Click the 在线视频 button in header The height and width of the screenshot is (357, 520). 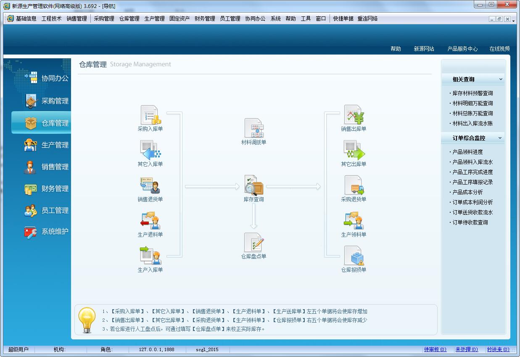(499, 49)
